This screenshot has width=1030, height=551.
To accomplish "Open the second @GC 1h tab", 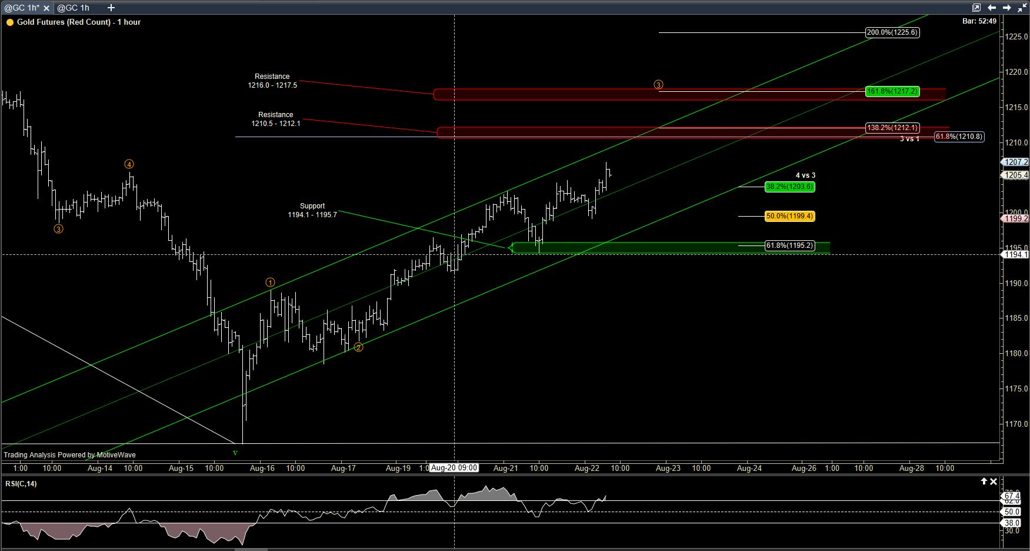I will 74,8.
